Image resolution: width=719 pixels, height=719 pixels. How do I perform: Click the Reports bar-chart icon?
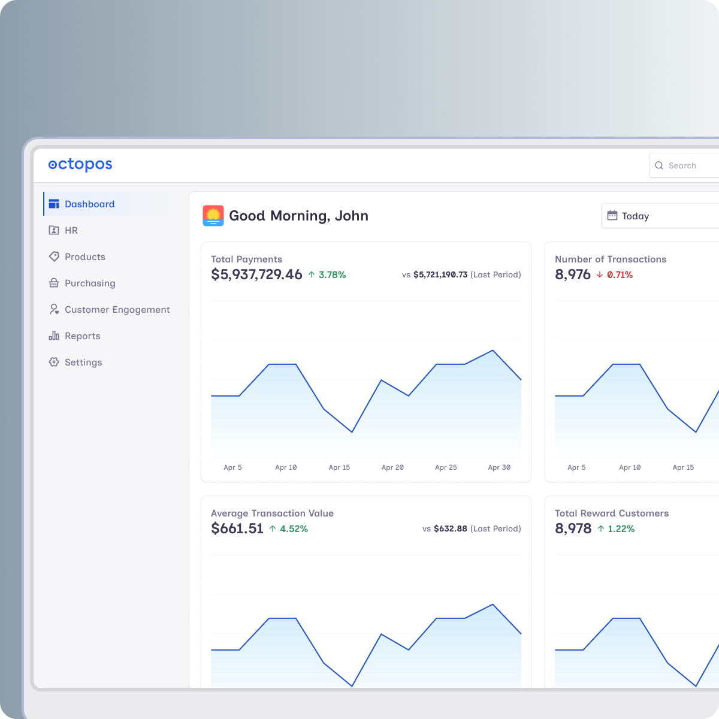pos(54,336)
